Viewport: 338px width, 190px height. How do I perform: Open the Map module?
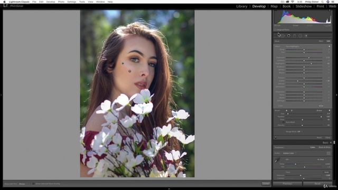(274, 6)
